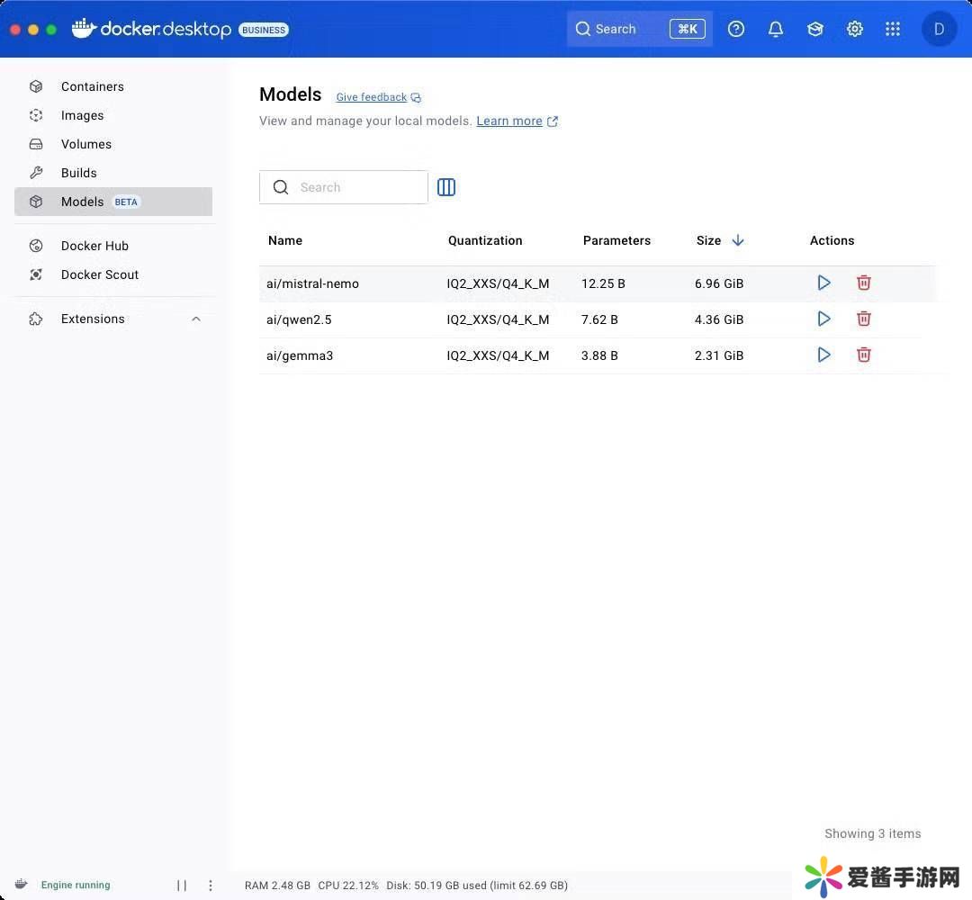Collapse the Extensions section

coord(196,319)
